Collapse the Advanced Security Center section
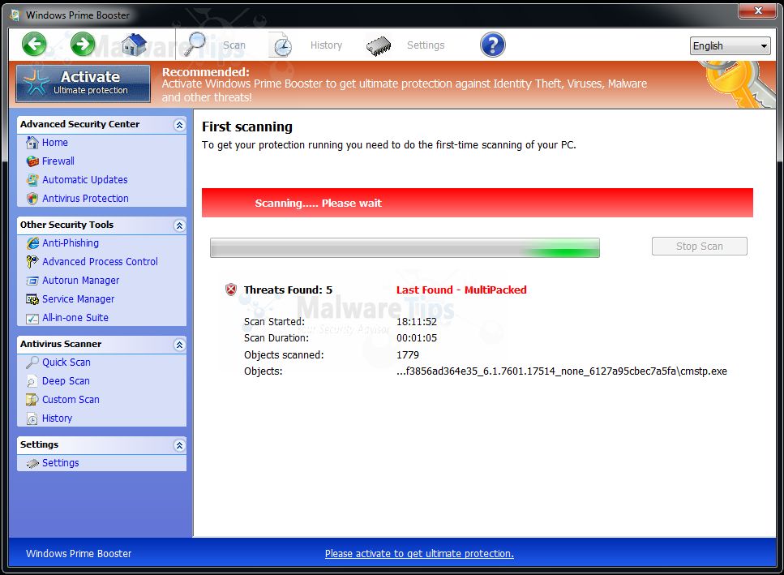The image size is (784, 575). (180, 124)
